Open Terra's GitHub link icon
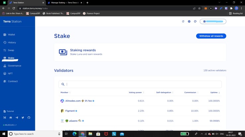245x137 pixels. pos(29,118)
